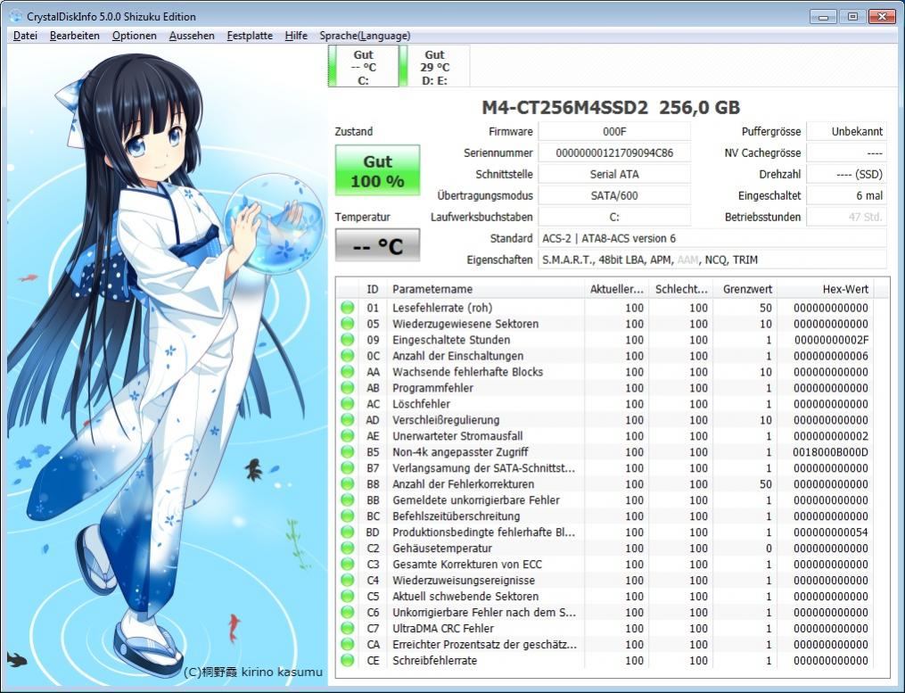This screenshot has height=693, width=905.
Task: Open the Festplatte menu
Action: coord(250,36)
